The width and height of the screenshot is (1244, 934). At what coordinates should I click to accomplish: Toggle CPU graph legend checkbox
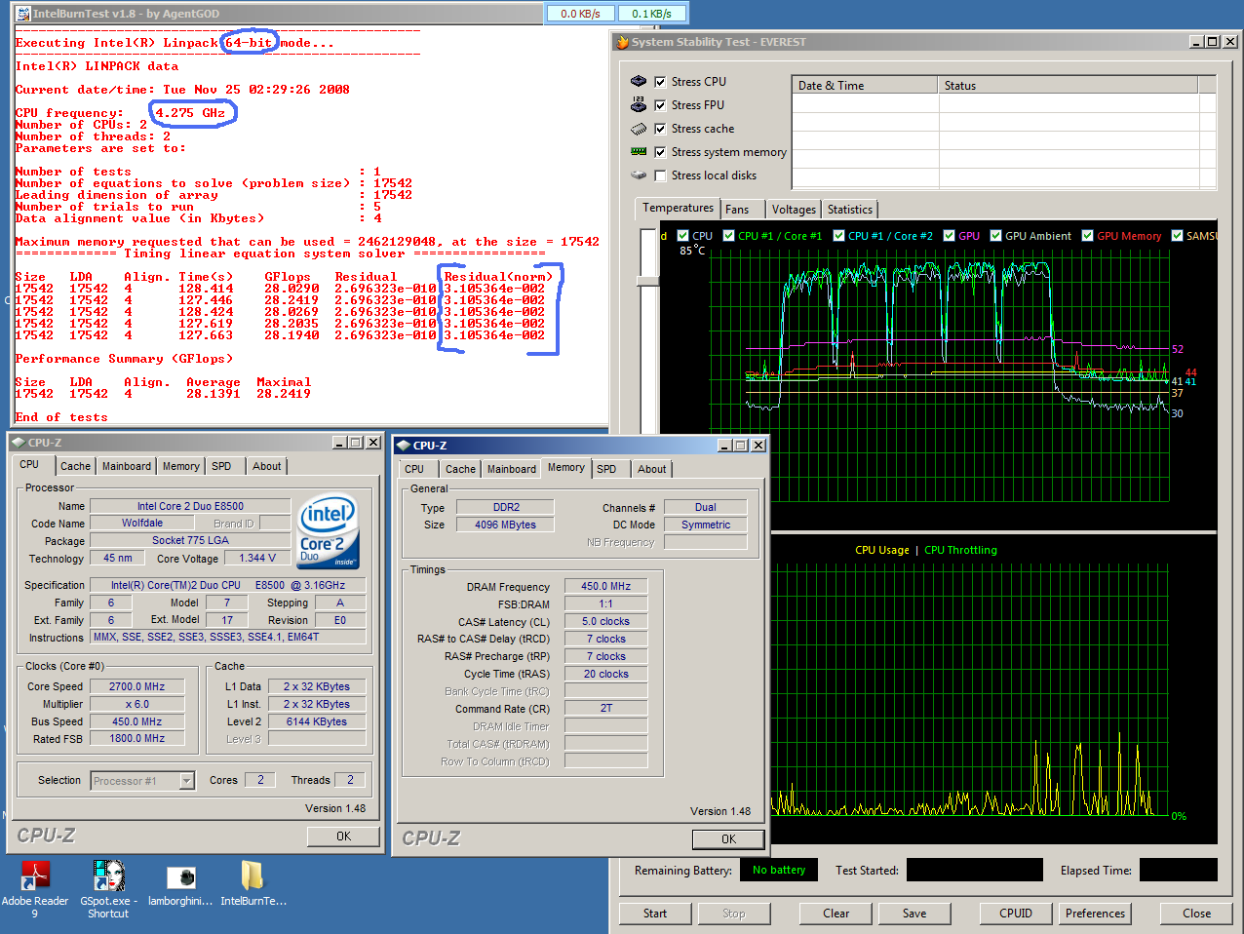point(682,236)
